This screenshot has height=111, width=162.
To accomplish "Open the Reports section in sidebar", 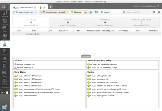I will tap(5, 52).
